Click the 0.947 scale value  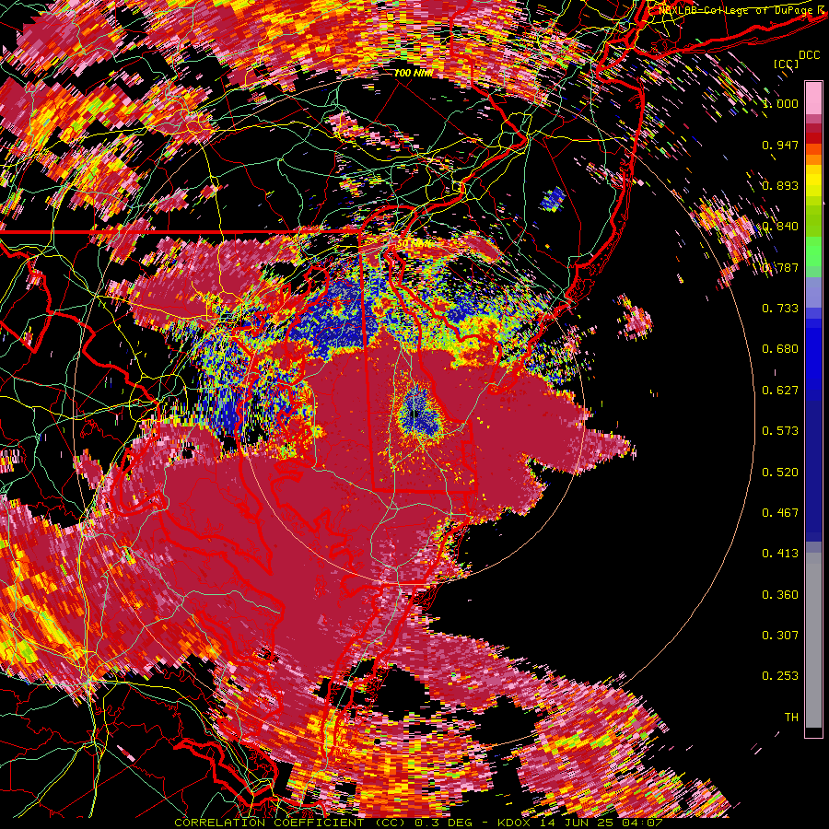(x=780, y=145)
